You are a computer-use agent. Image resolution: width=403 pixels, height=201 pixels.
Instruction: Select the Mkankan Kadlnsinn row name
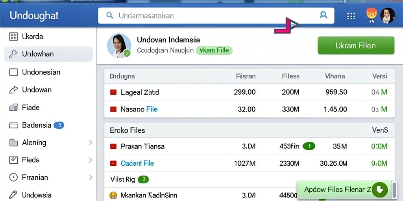(149, 196)
